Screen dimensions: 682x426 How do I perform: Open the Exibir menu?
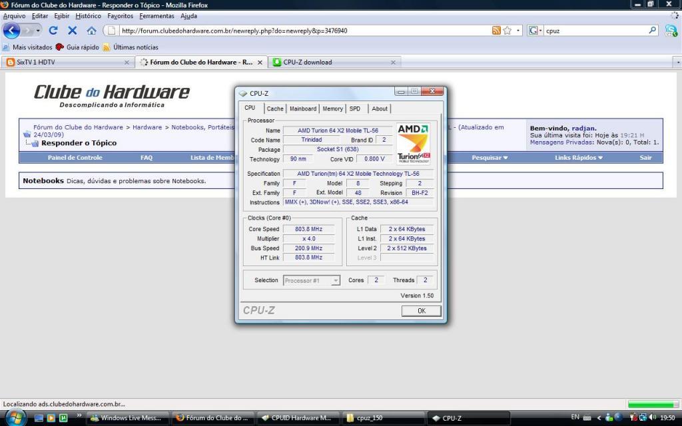click(61, 16)
